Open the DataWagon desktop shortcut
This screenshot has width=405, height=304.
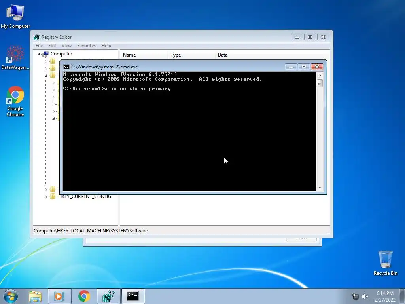click(15, 57)
